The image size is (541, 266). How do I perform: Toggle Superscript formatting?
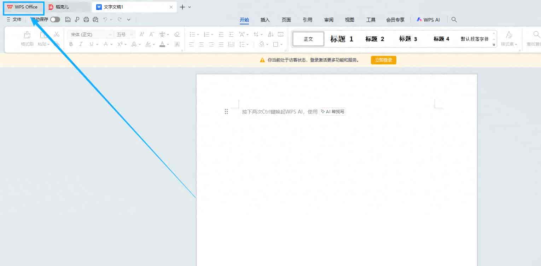(x=120, y=44)
